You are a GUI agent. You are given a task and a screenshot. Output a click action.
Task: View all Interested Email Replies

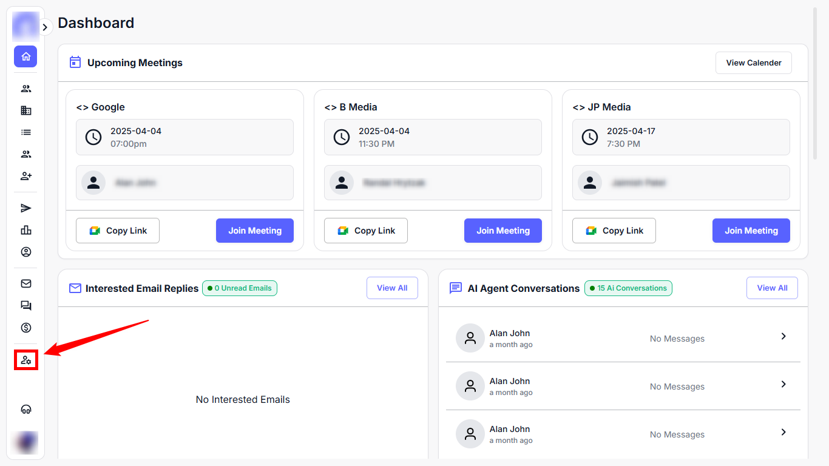[x=392, y=288]
